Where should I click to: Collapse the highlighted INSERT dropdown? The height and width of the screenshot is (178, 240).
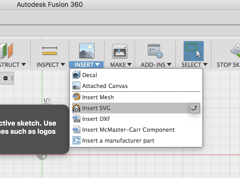point(86,65)
